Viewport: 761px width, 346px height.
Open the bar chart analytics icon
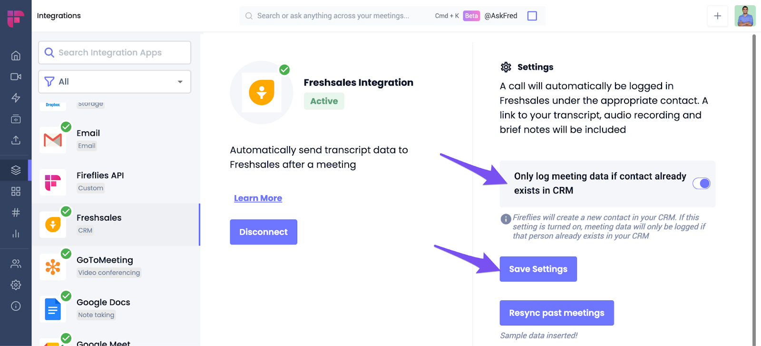click(x=16, y=234)
